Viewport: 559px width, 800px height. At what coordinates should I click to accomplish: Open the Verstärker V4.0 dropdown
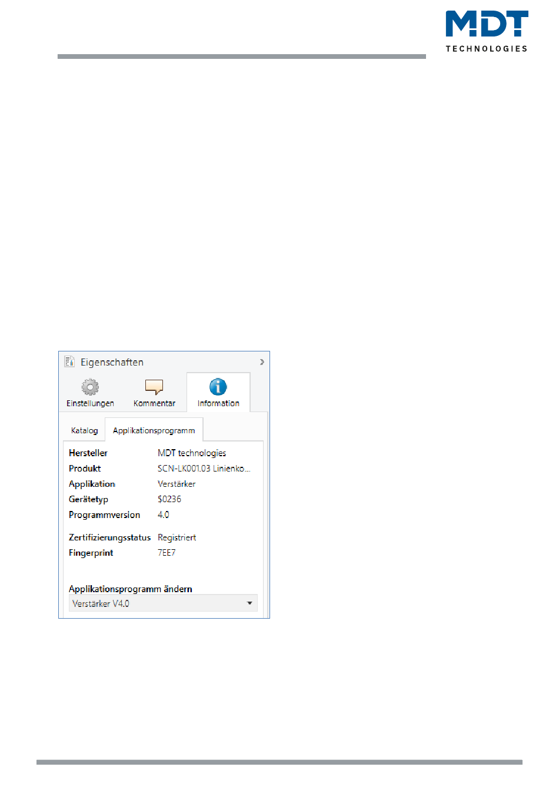(x=163, y=603)
